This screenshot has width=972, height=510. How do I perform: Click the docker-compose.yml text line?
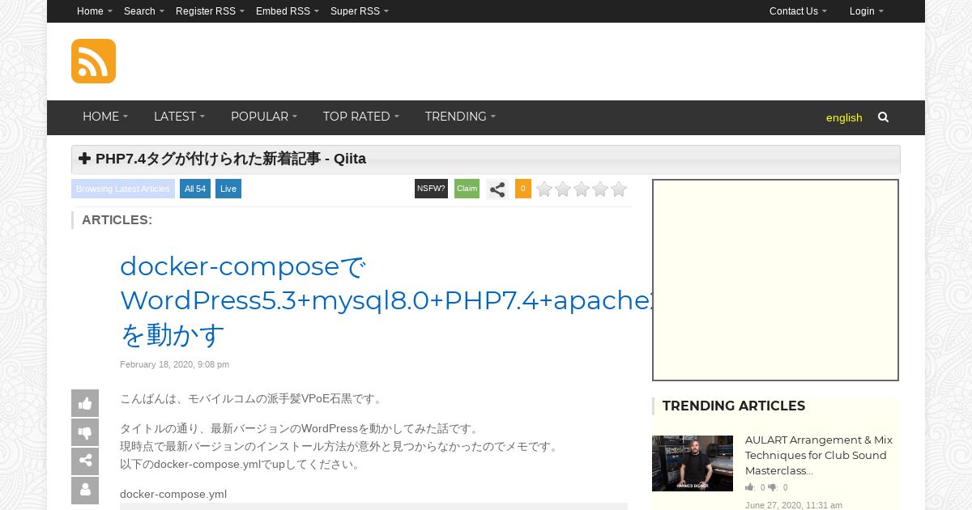(x=173, y=494)
